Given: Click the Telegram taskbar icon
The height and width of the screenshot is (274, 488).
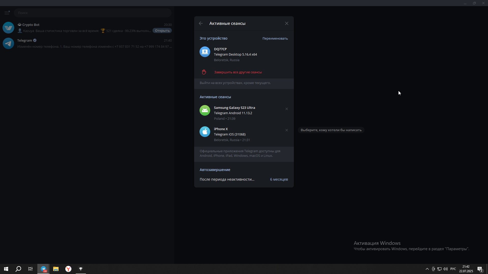Looking at the screenshot, I should pyautogui.click(x=43, y=269).
